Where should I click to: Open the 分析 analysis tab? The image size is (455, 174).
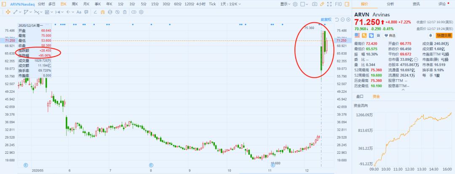(390, 4)
